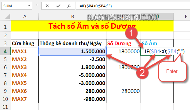Click empty Số Dương cell in MAX4 row
This screenshot has width=190, height=110.
pos(124,75)
